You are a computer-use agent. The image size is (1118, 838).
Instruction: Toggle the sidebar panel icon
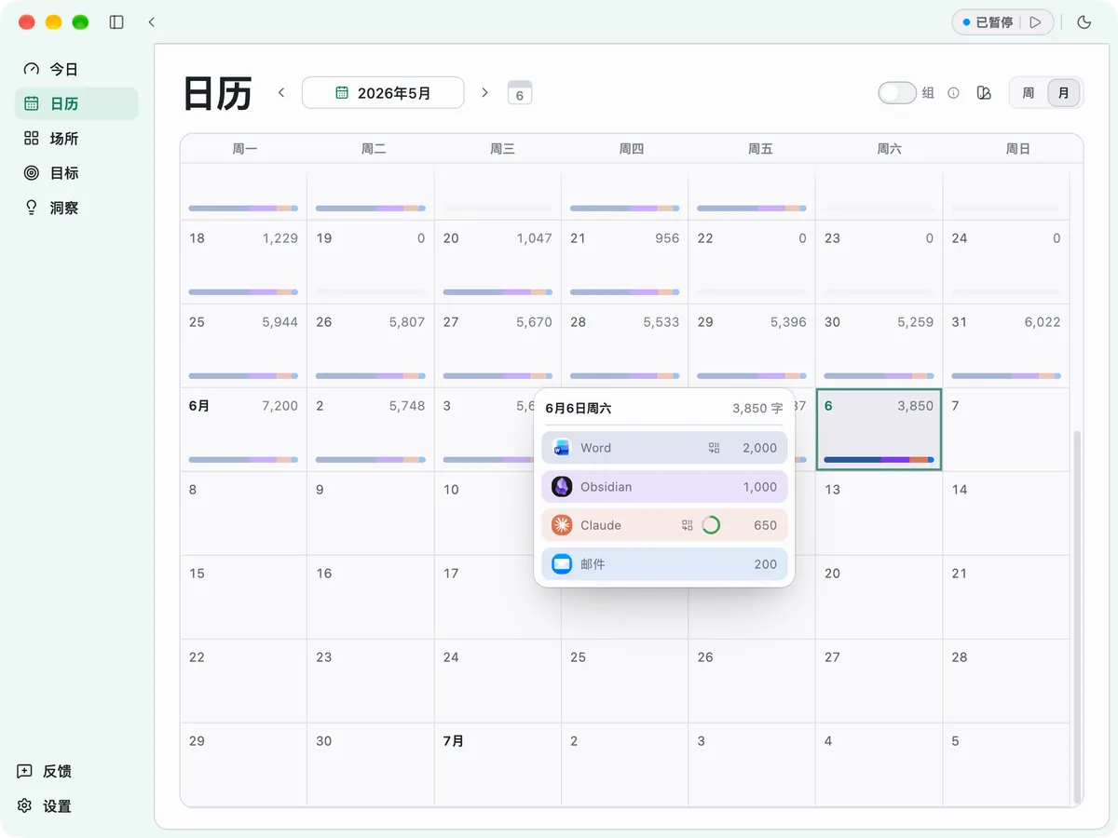[116, 22]
